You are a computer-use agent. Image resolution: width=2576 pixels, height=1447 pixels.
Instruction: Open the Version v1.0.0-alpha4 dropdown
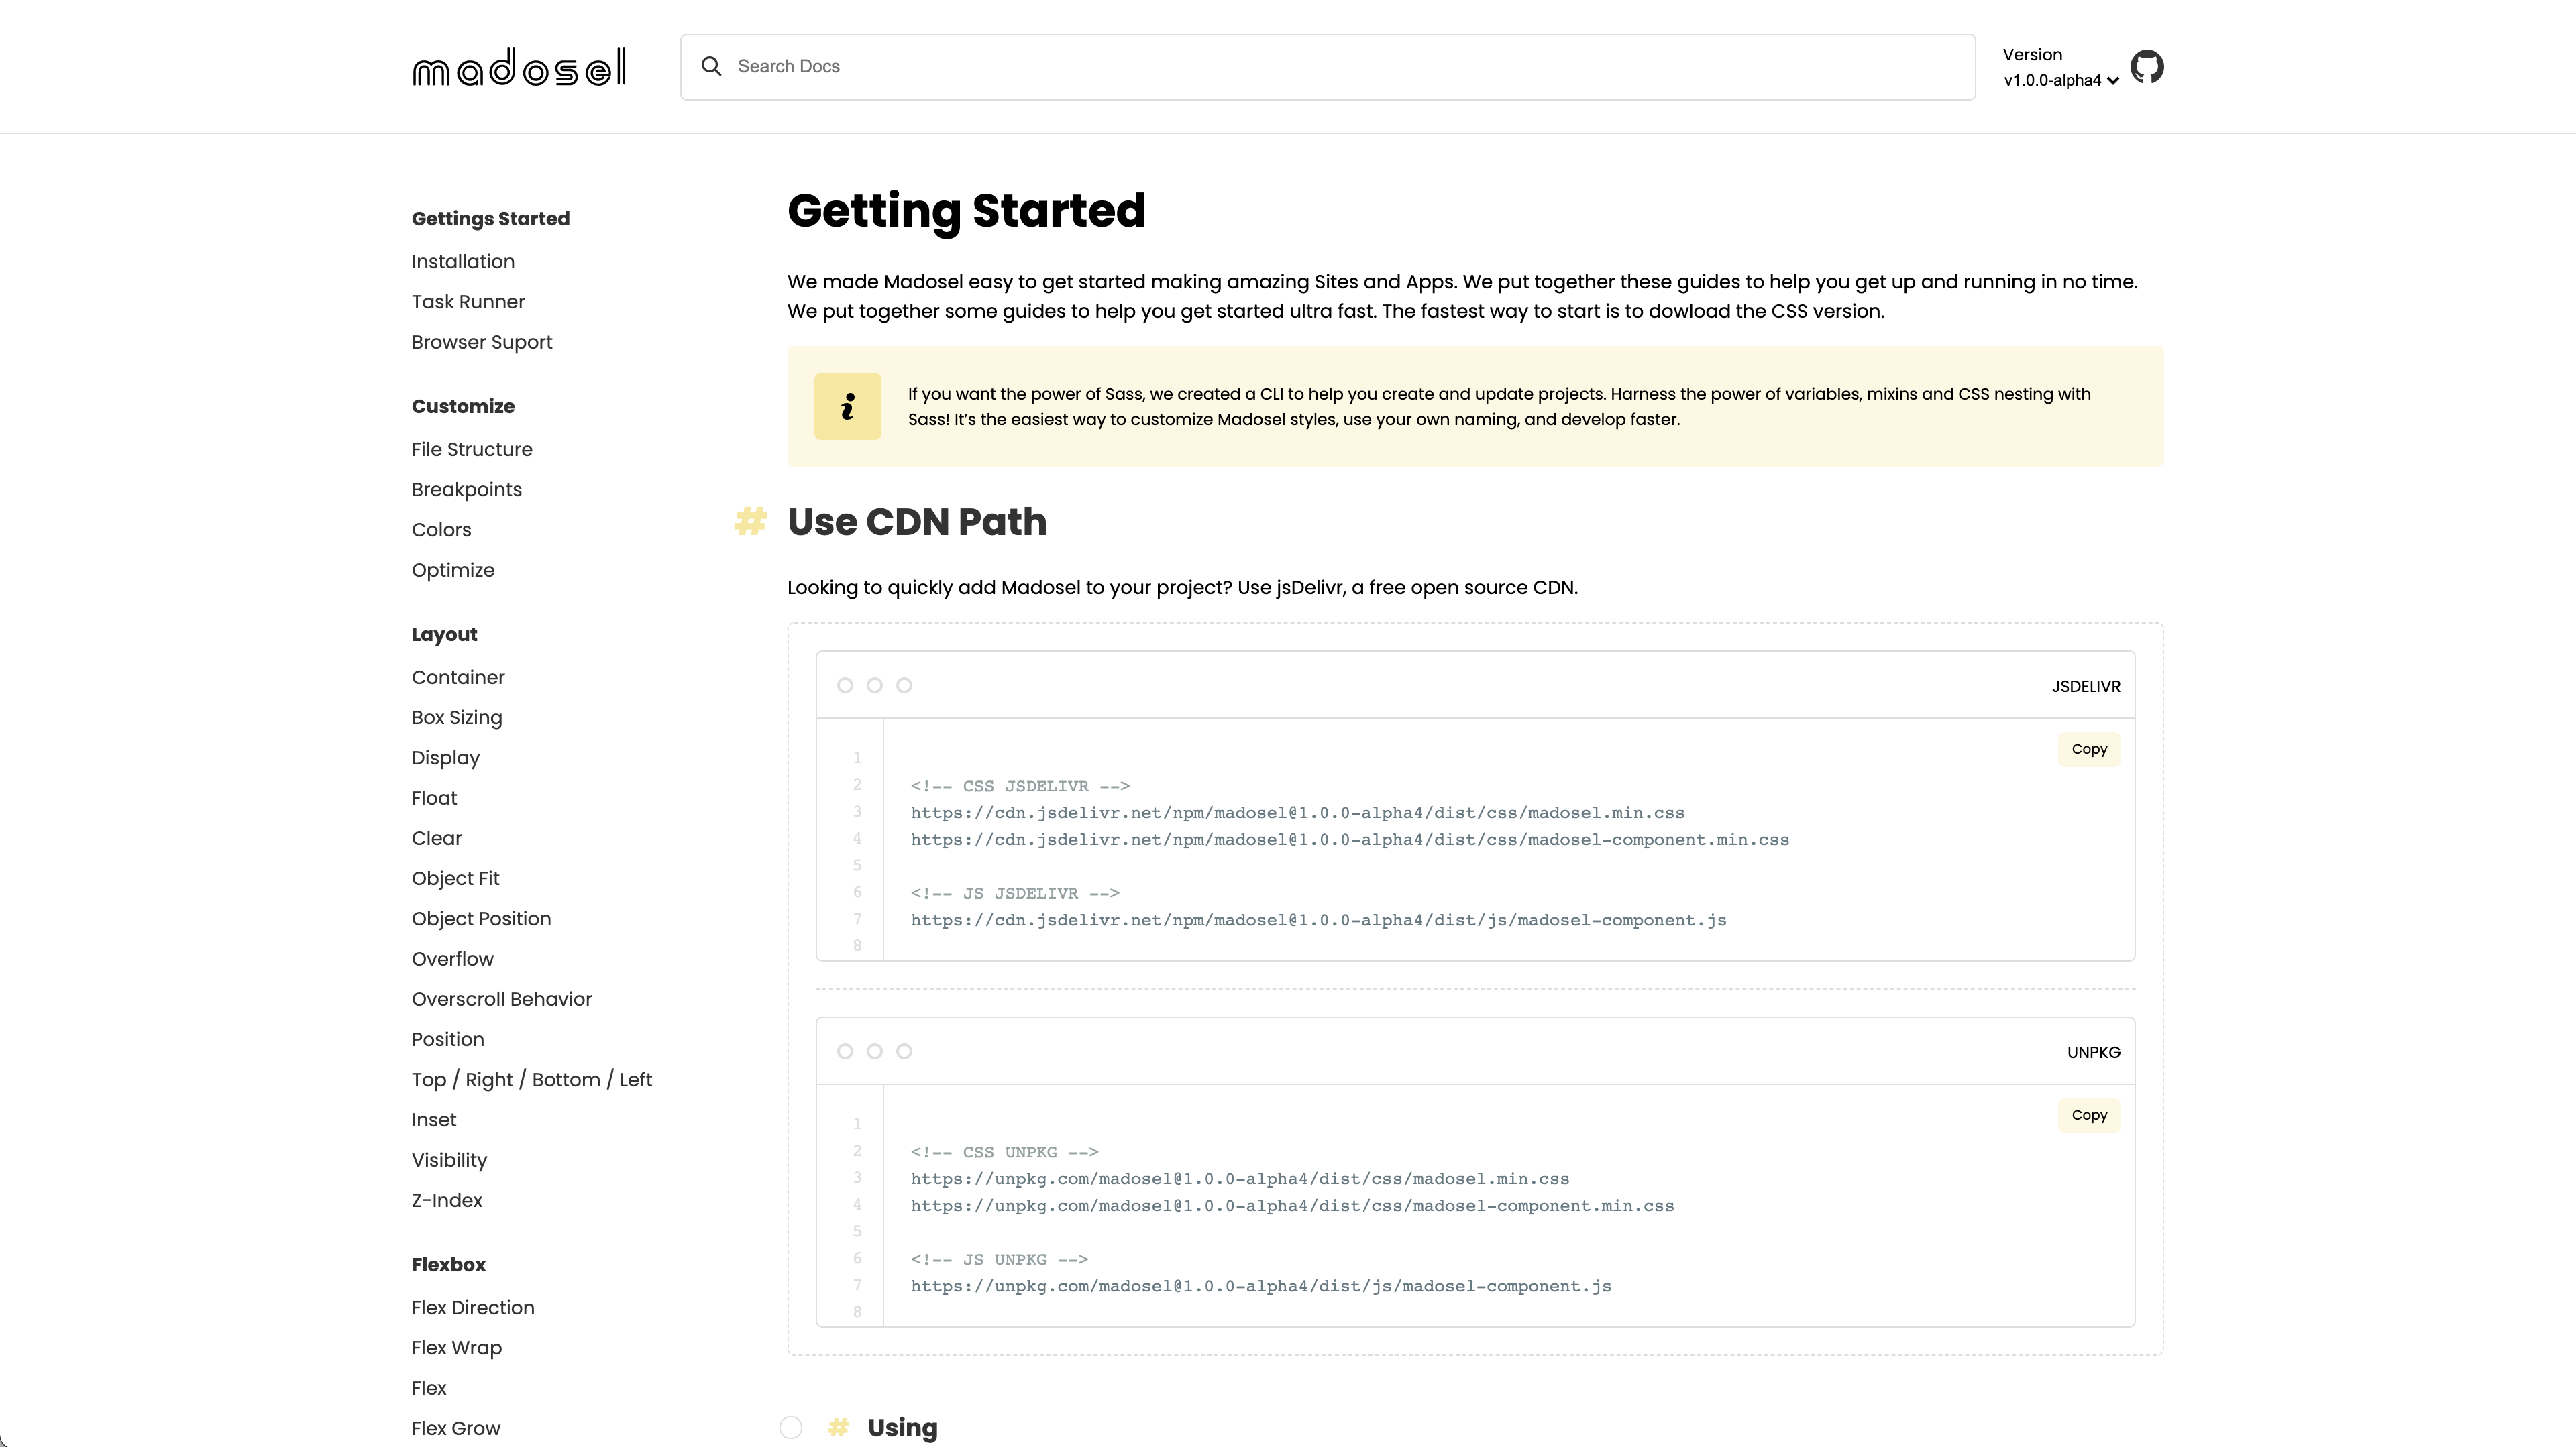pyautogui.click(x=2060, y=80)
